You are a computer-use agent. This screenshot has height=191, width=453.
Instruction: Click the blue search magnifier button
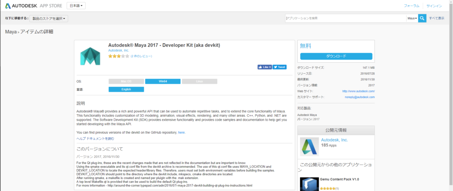point(422,18)
